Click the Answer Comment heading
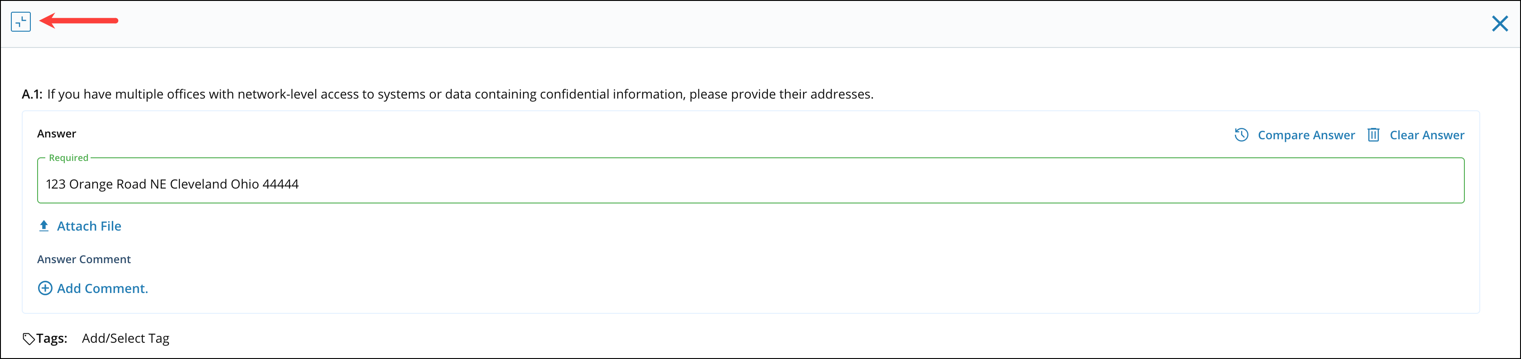Viewport: 1521px width, 359px height. (x=84, y=259)
